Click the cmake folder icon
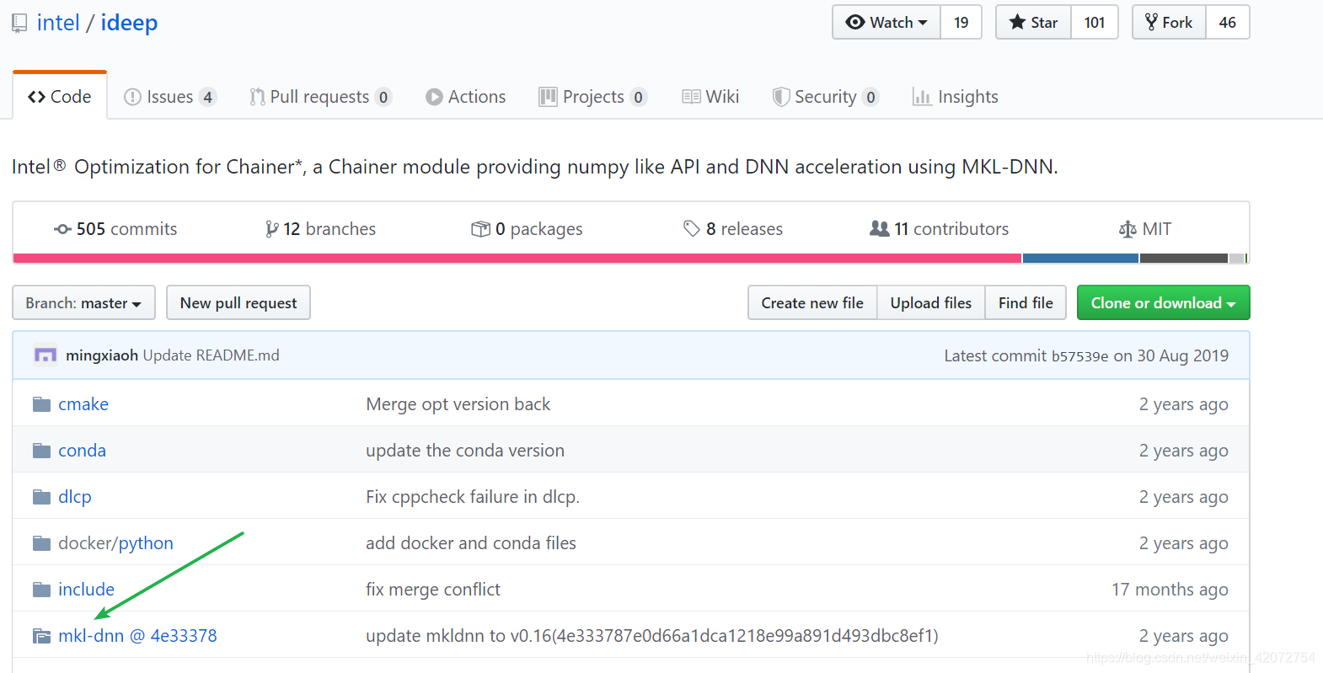This screenshot has width=1323, height=673. coord(42,404)
